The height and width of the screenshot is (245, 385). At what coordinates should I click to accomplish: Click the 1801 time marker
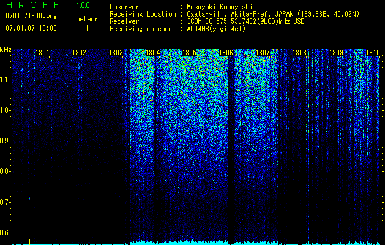tap(42, 52)
